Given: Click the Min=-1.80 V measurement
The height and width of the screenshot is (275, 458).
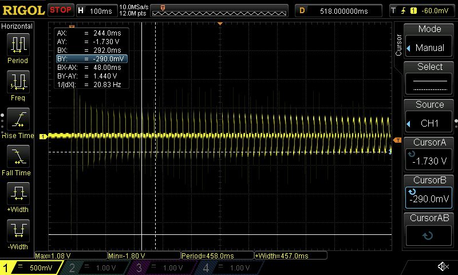Looking at the screenshot, I should coord(144,256).
